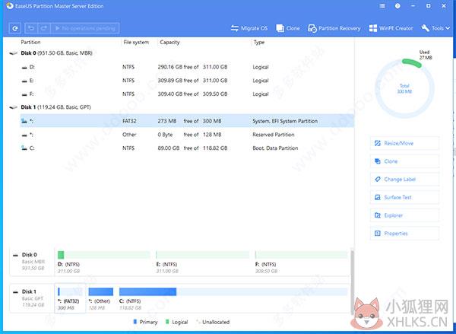456x334 pixels.
Task: Click the Undo operation arrow
Action: tap(31, 28)
